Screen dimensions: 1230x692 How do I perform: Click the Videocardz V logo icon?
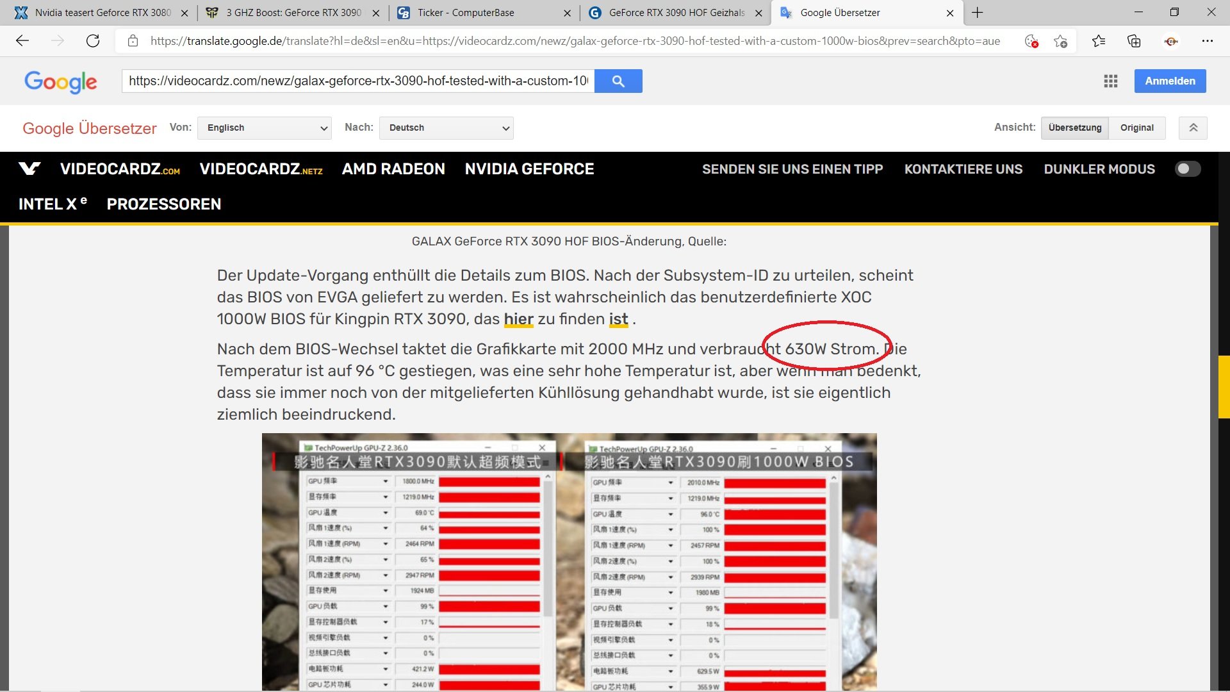pyautogui.click(x=29, y=169)
